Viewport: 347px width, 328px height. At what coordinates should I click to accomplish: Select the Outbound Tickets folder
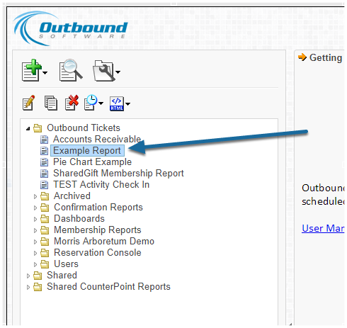click(84, 128)
